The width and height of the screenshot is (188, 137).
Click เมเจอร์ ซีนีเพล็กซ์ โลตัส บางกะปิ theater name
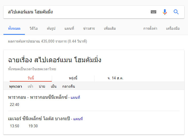(39, 119)
